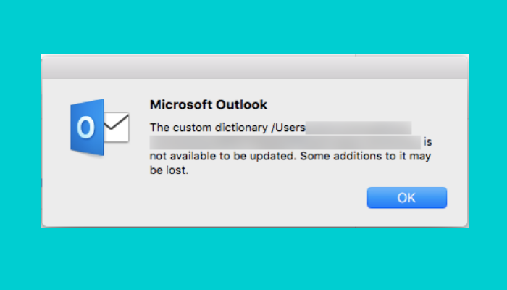507x290 pixels.
Task: Click the word "Outlook" in the heading
Action: (x=242, y=104)
